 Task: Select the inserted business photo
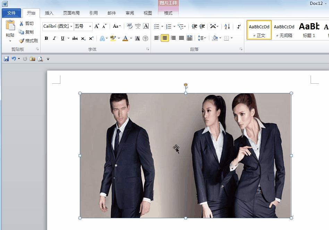(x=186, y=156)
